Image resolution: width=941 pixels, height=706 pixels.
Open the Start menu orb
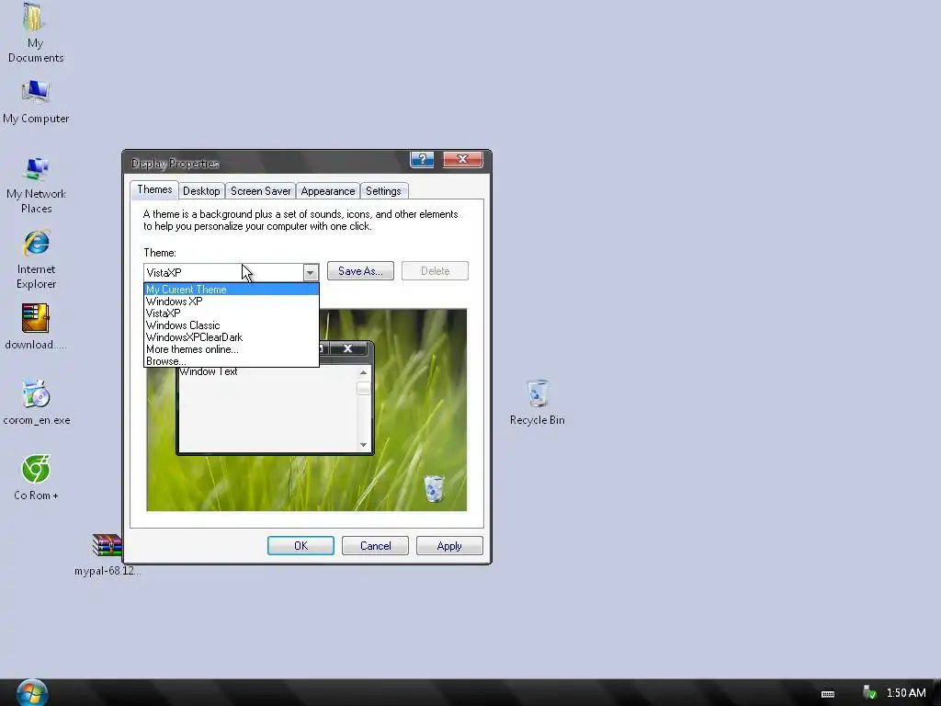pos(32,693)
